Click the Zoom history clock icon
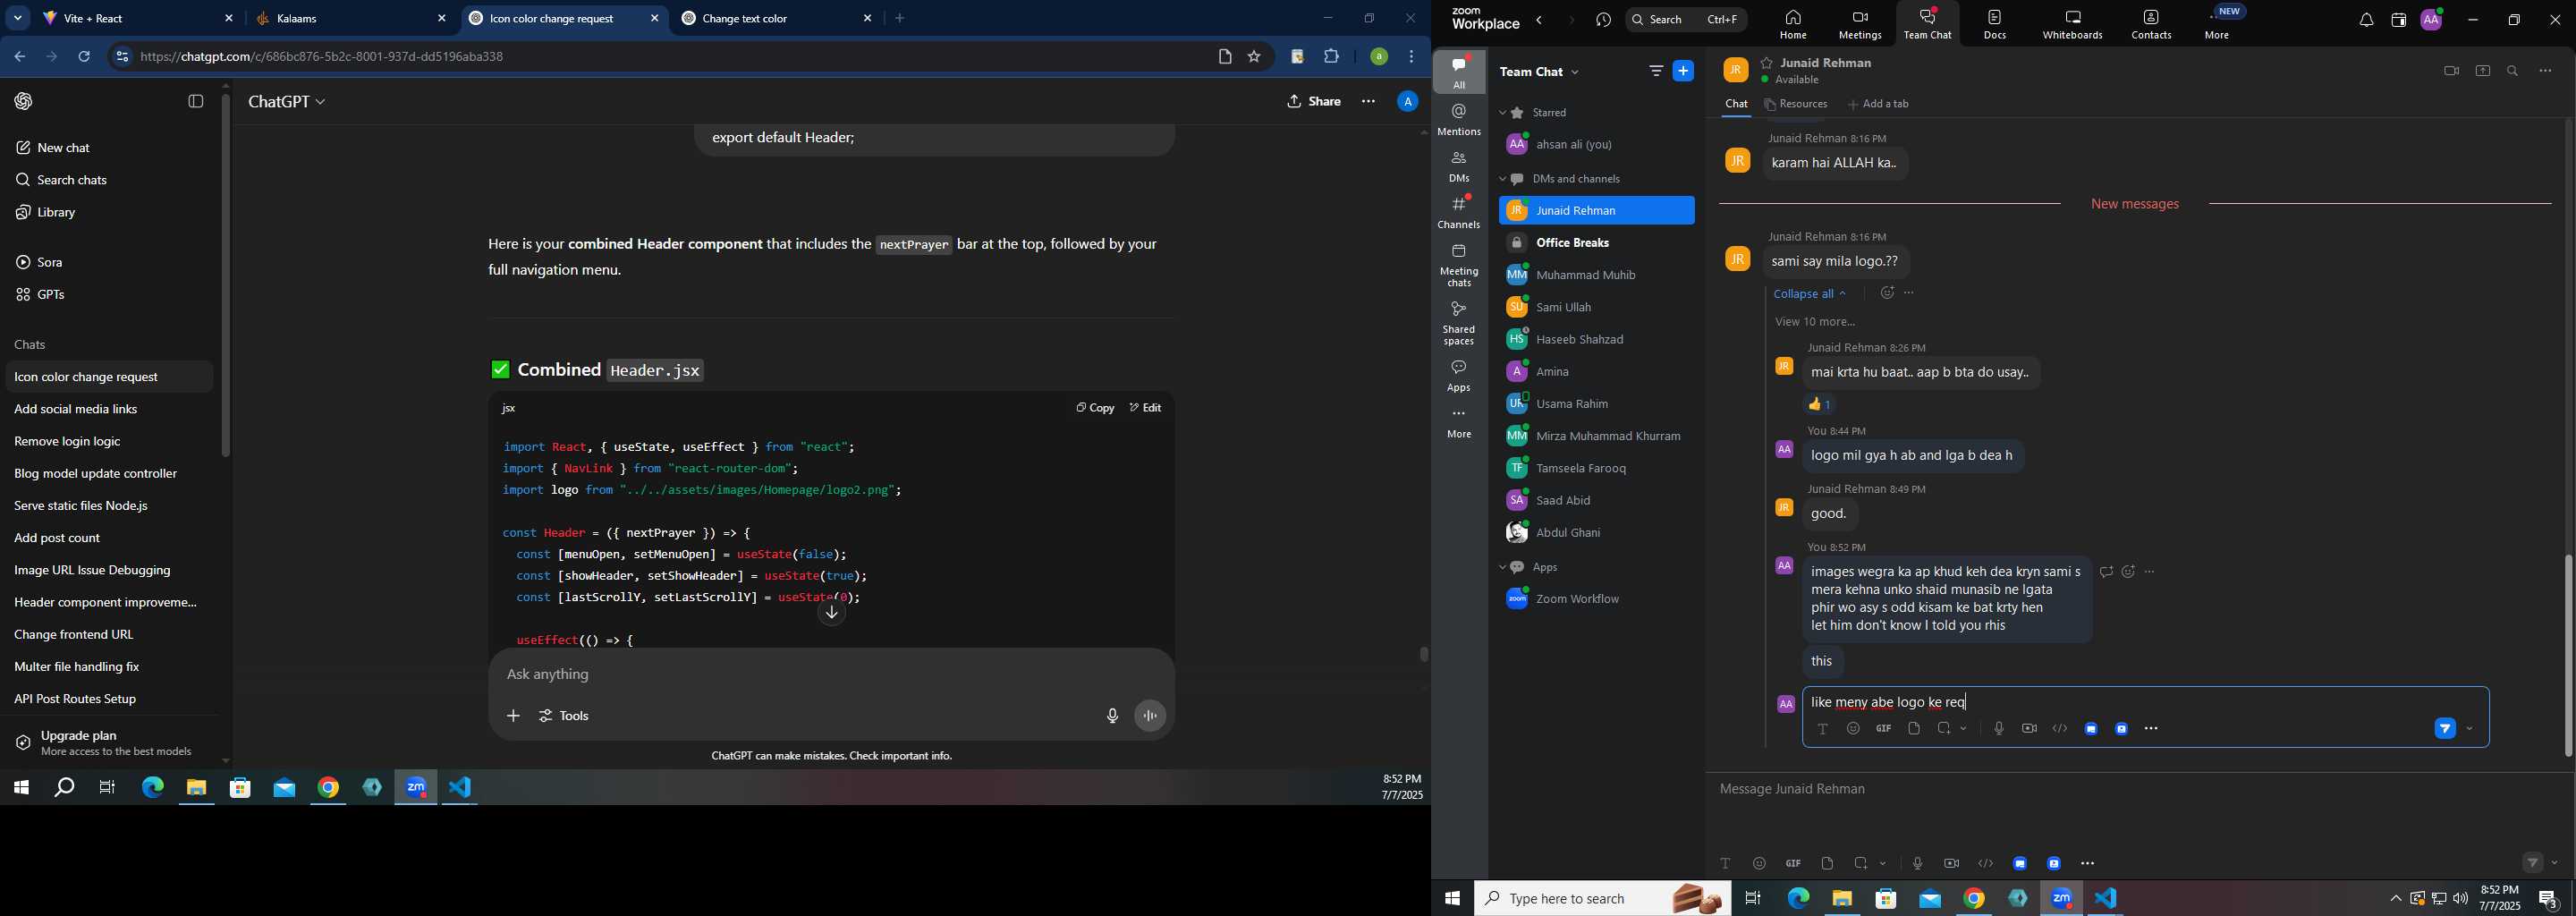This screenshot has width=2576, height=916. tap(1603, 20)
